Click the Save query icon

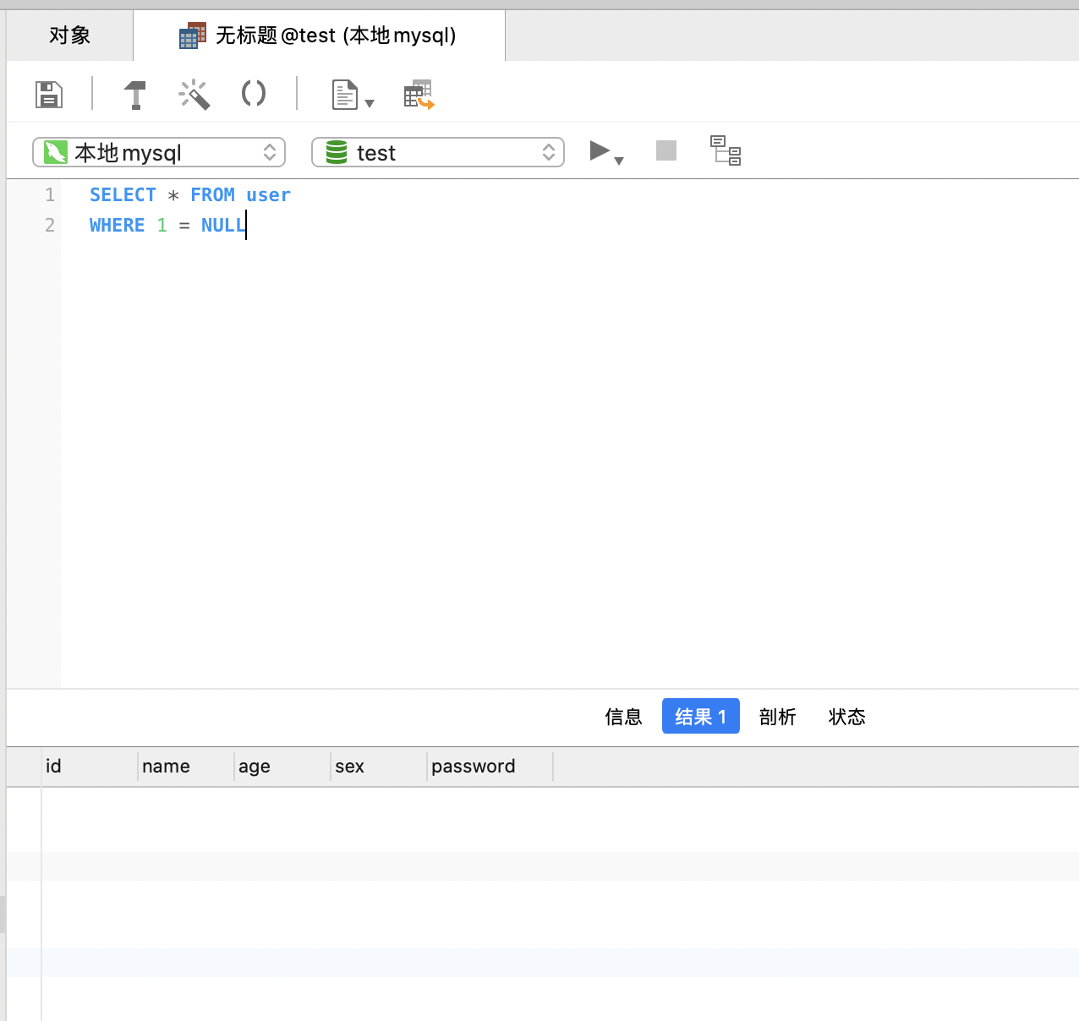click(x=49, y=94)
